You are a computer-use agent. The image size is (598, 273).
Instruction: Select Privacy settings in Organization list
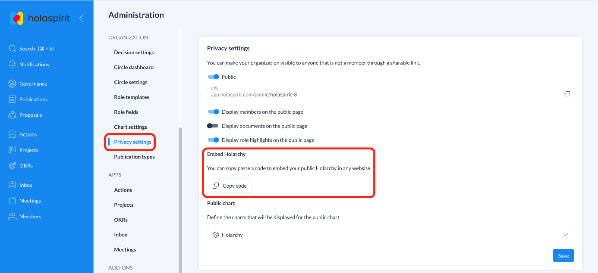132,142
